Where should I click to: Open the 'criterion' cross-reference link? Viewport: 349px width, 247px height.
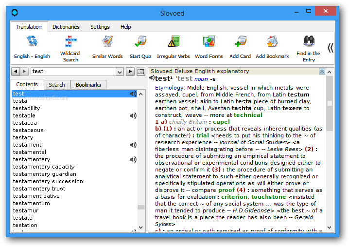[234, 197]
